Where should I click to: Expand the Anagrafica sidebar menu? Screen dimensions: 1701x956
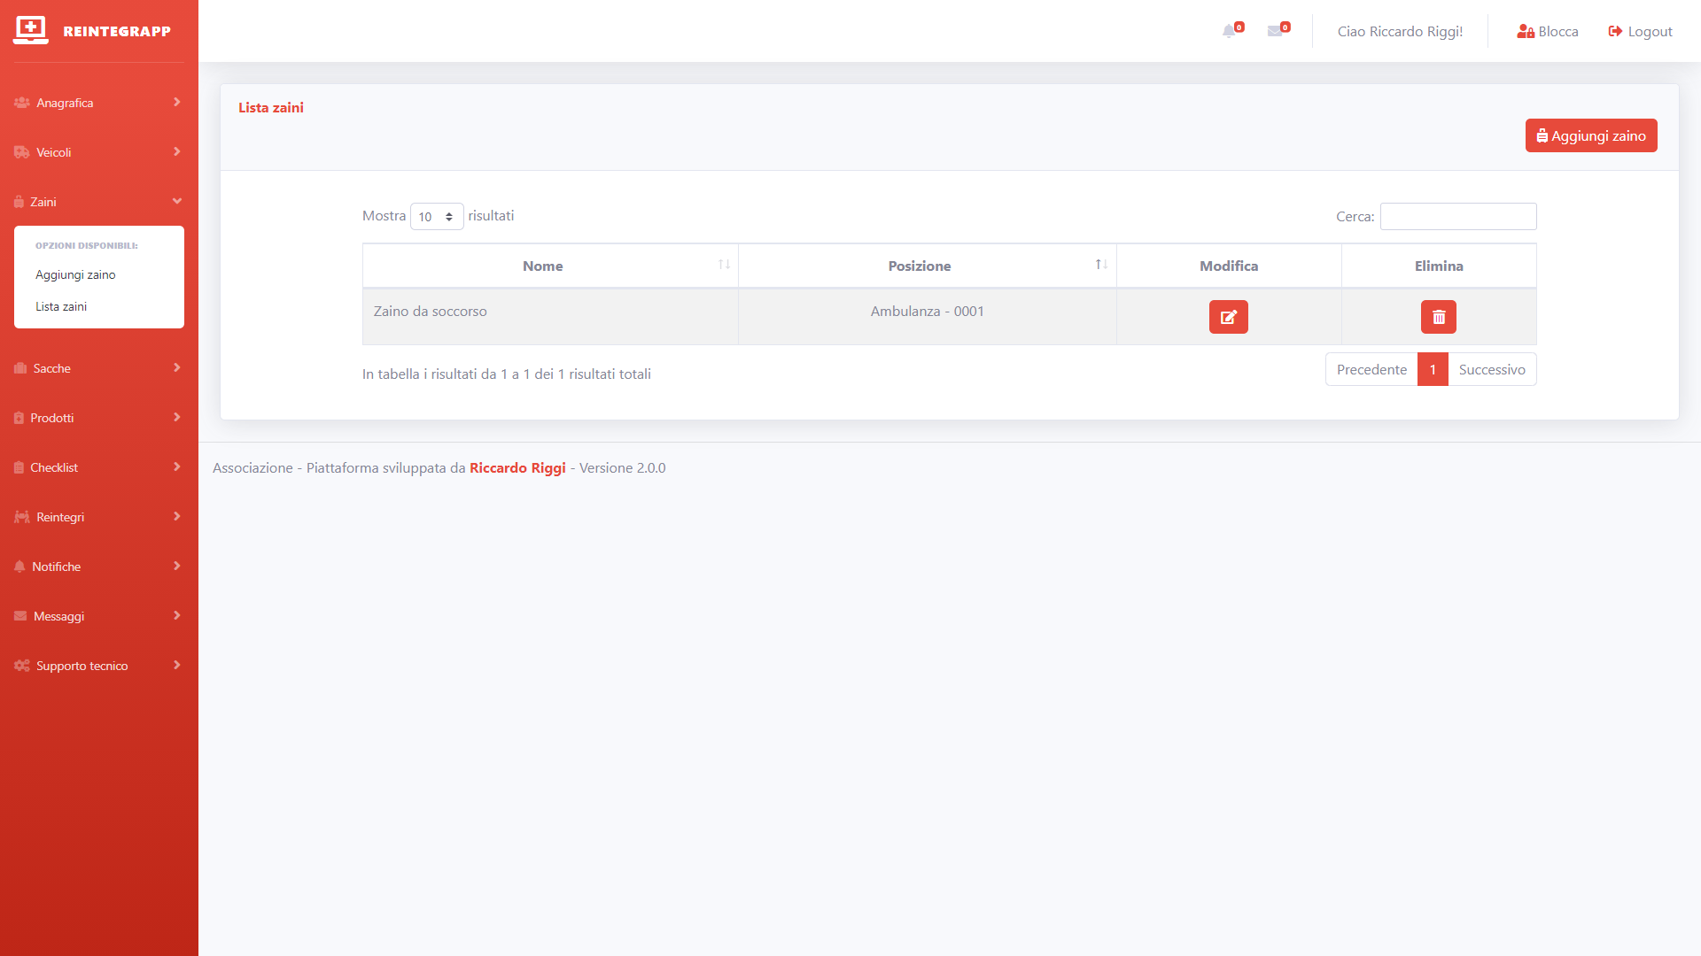(98, 103)
